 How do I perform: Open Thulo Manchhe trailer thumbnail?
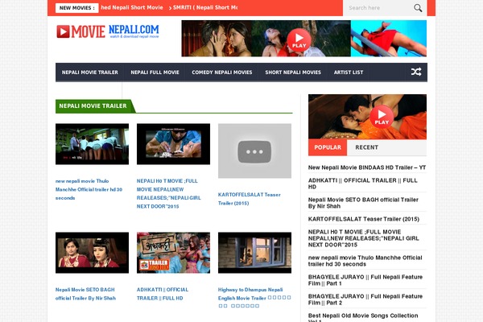pos(92,144)
